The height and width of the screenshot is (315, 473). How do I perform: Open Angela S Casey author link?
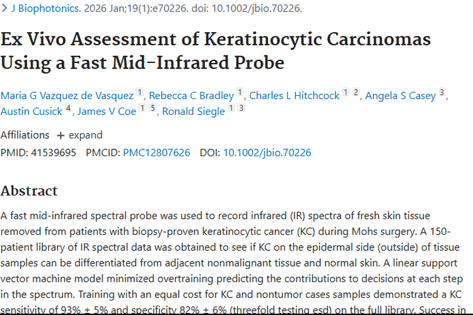400,96
